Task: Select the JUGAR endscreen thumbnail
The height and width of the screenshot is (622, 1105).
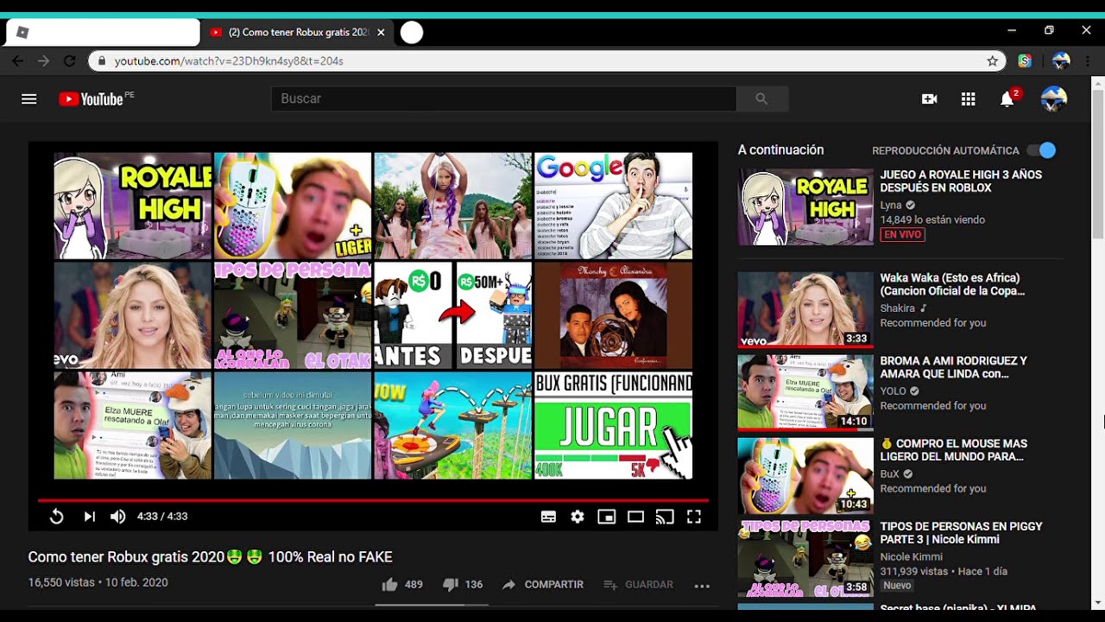Action: [x=613, y=425]
